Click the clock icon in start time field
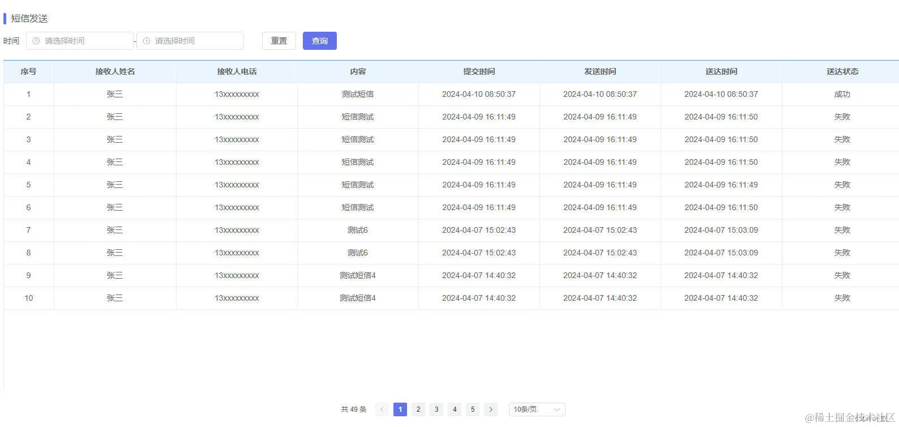Image resolution: width=899 pixels, height=427 pixels. [x=36, y=41]
